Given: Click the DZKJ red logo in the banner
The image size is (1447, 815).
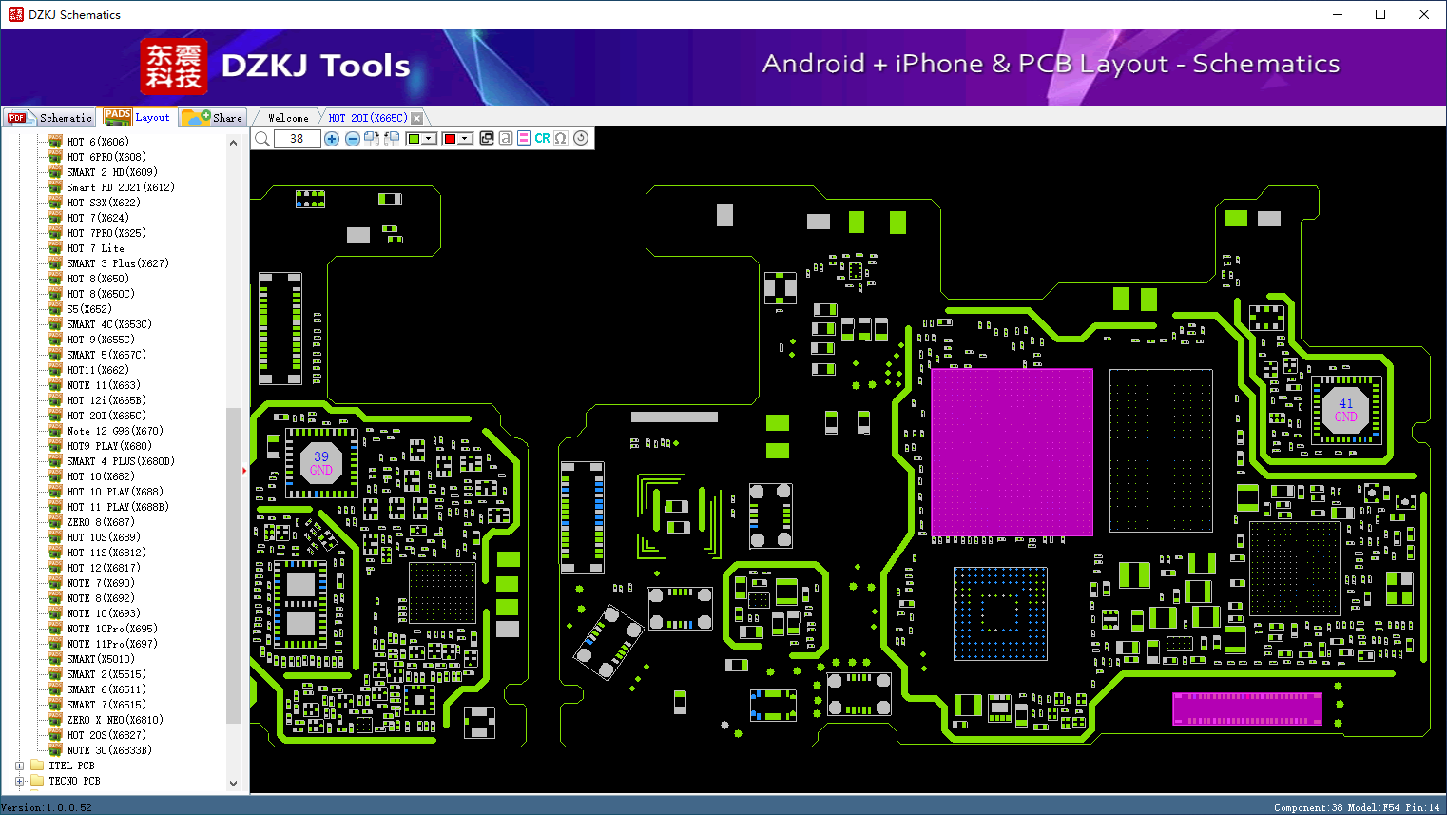Looking at the screenshot, I should pyautogui.click(x=173, y=67).
